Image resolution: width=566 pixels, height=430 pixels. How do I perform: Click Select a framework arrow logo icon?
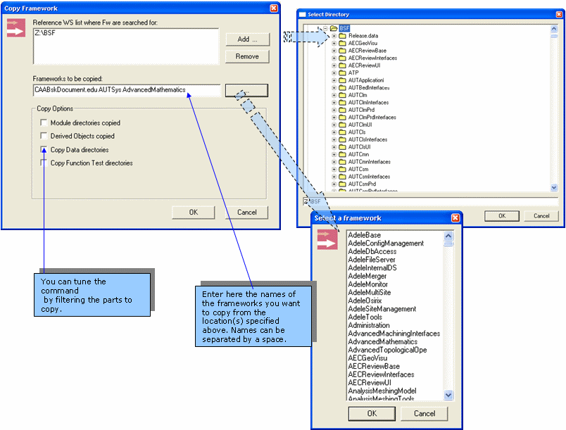tap(327, 239)
